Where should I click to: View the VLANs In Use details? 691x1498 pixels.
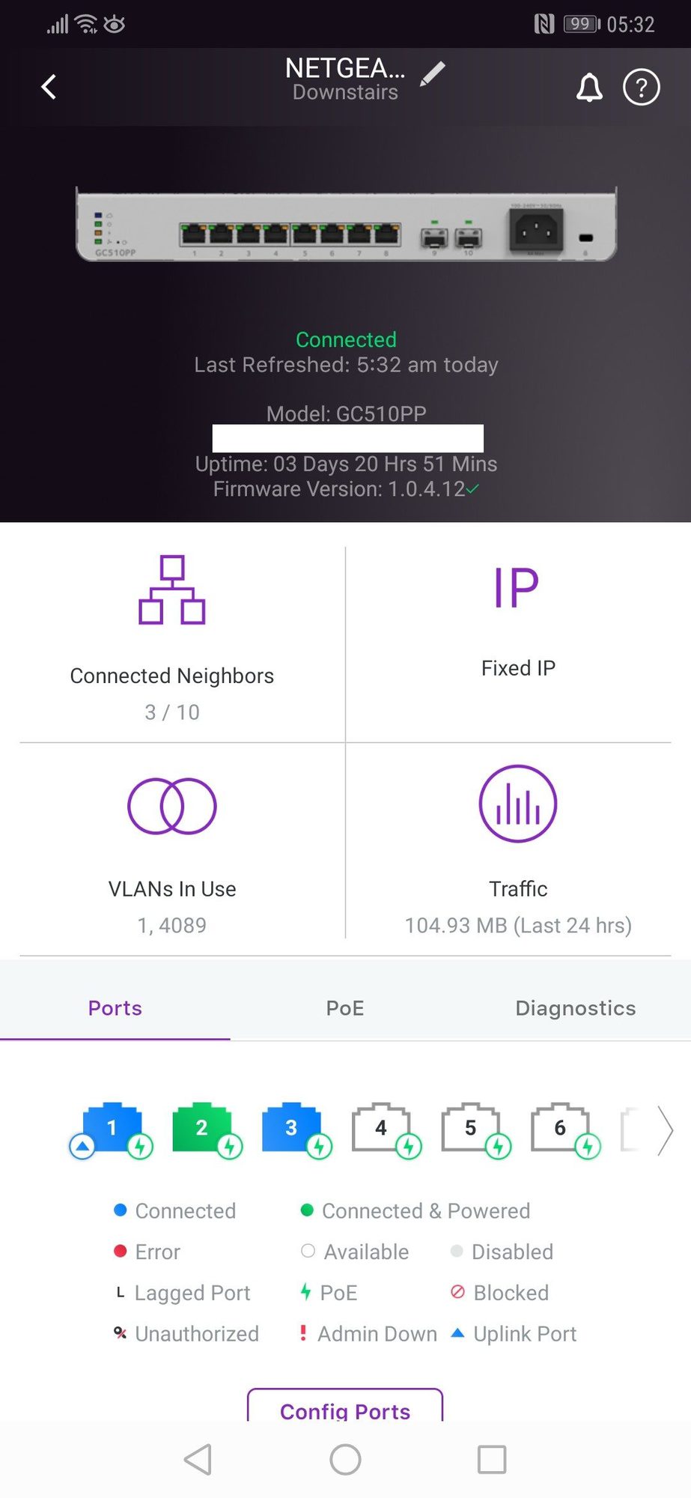[171, 831]
